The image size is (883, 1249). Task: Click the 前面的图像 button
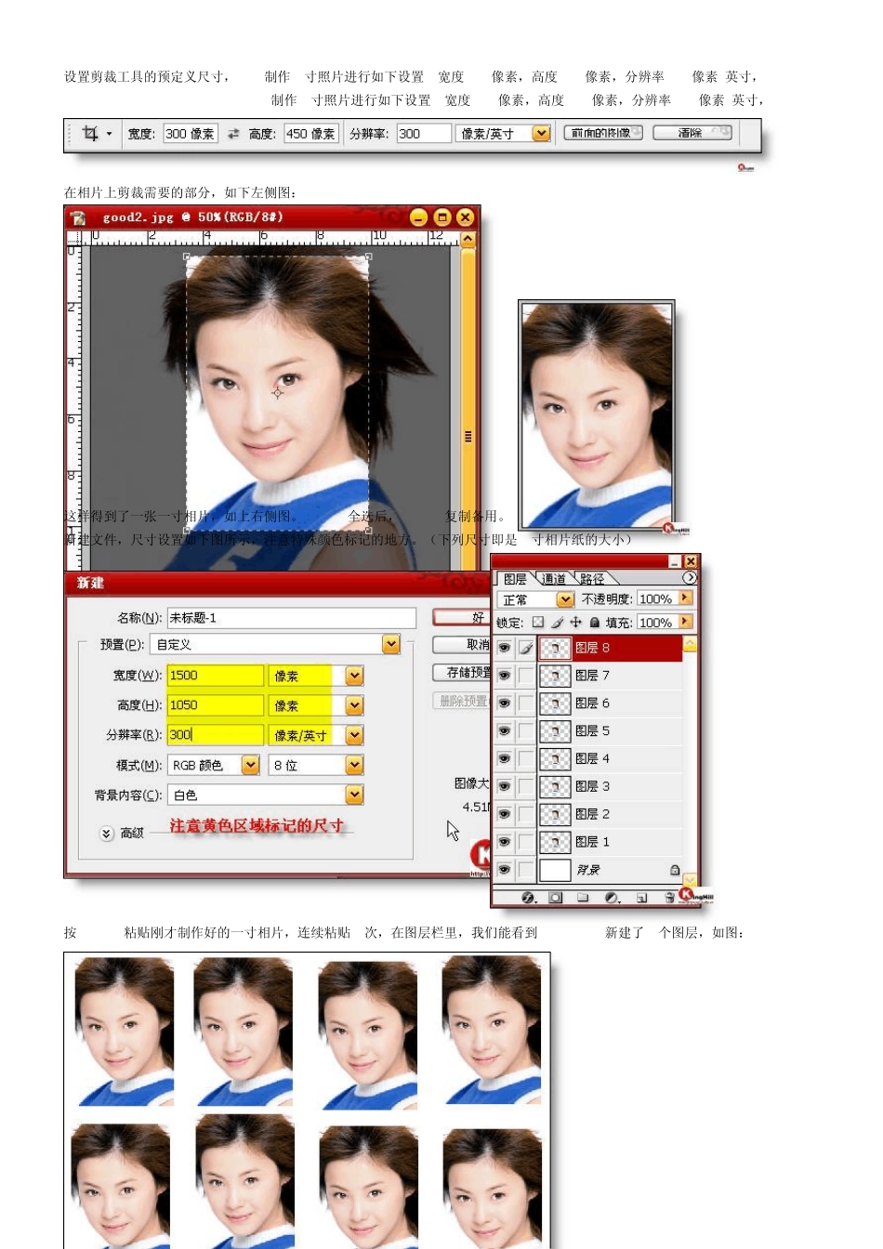(x=603, y=133)
